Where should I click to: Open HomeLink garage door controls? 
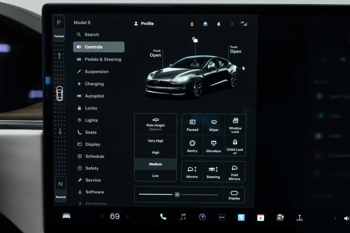click(205, 24)
